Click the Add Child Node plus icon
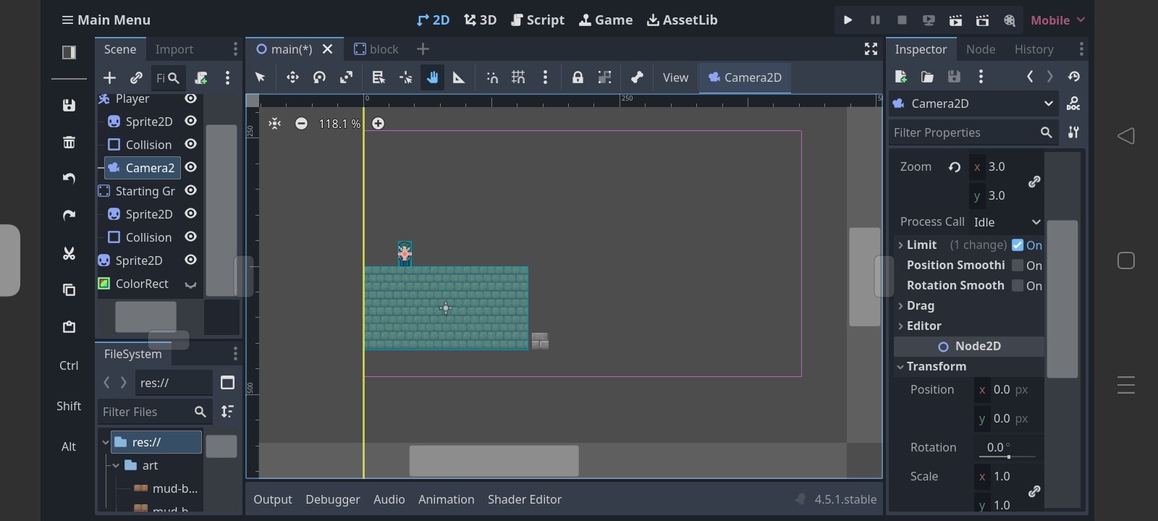Image resolution: width=1158 pixels, height=521 pixels. point(109,77)
